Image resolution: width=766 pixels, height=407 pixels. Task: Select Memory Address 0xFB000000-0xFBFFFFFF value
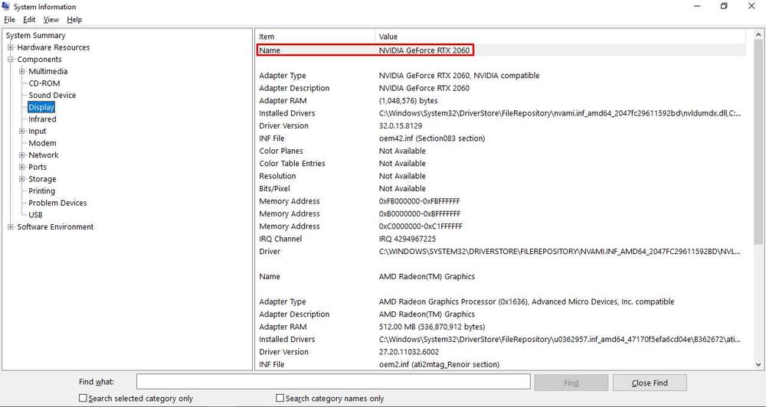pyautogui.click(x=419, y=201)
